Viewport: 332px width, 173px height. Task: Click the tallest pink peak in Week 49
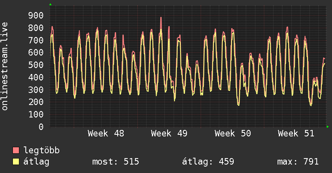161,18
